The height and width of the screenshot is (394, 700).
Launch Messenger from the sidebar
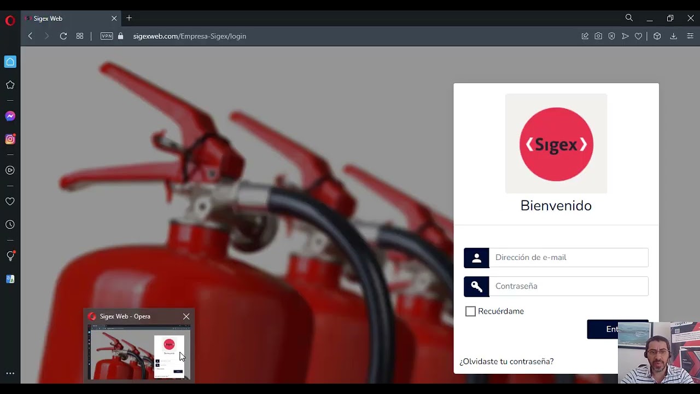(10, 116)
